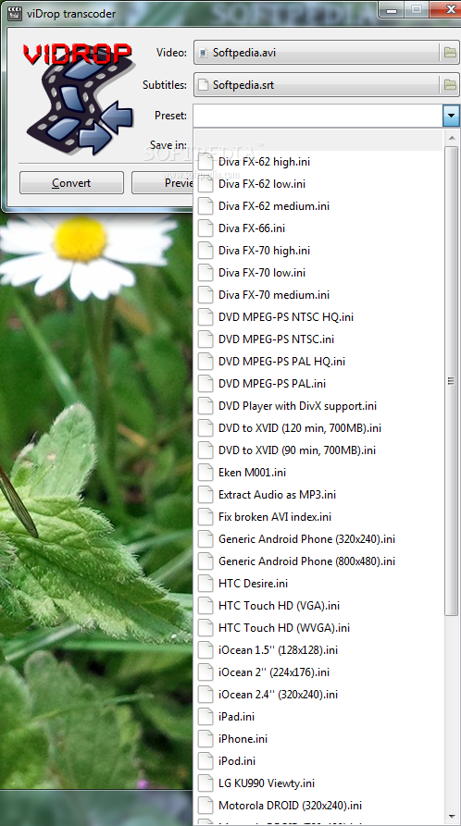Select preset Generic Android Phone (800x480).ini

point(318,561)
